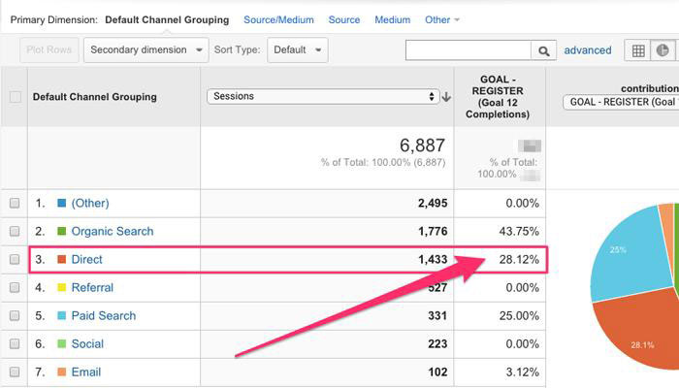
Task: Open the Sort Type Default dropdown
Action: pyautogui.click(x=298, y=49)
